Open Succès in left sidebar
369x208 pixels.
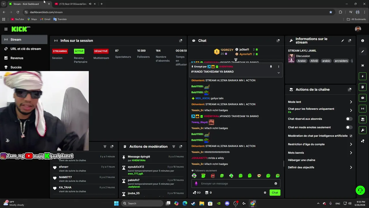click(25, 67)
